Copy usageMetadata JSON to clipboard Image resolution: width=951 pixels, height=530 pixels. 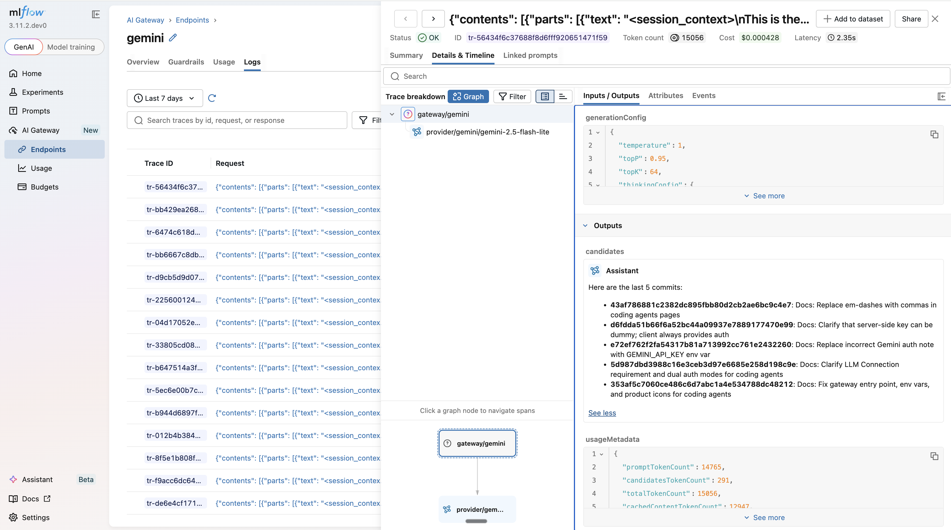pos(934,456)
